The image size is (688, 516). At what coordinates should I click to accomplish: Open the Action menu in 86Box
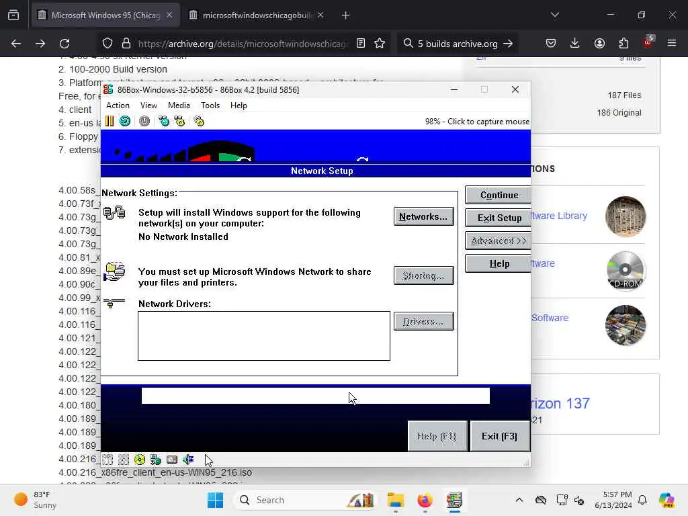tap(118, 105)
